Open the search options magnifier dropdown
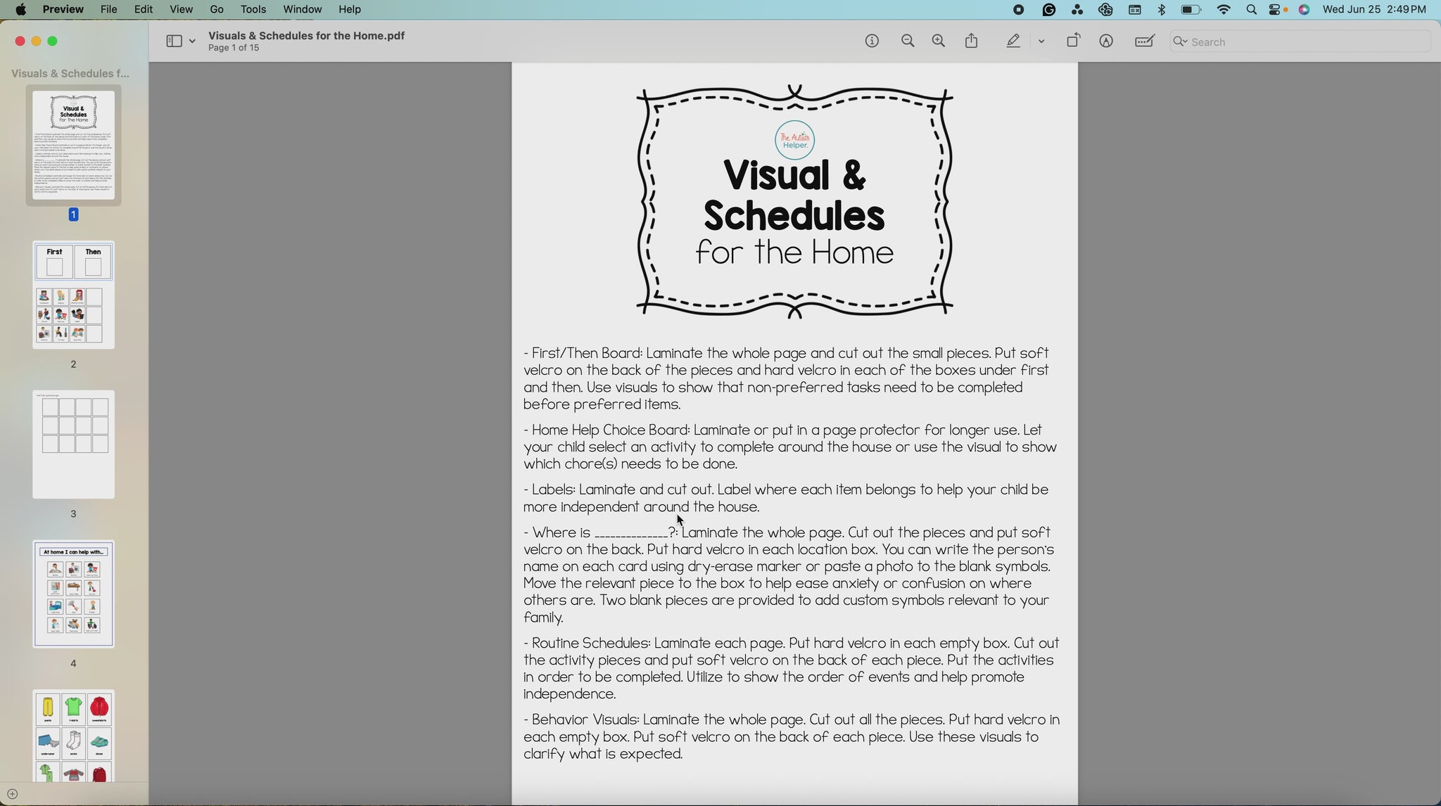The width and height of the screenshot is (1441, 806). (1181, 41)
